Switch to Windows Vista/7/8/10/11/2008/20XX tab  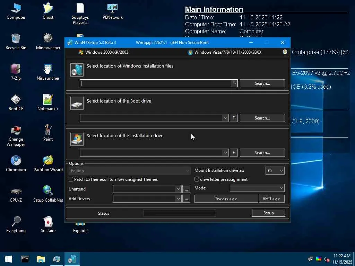pyautogui.click(x=225, y=52)
